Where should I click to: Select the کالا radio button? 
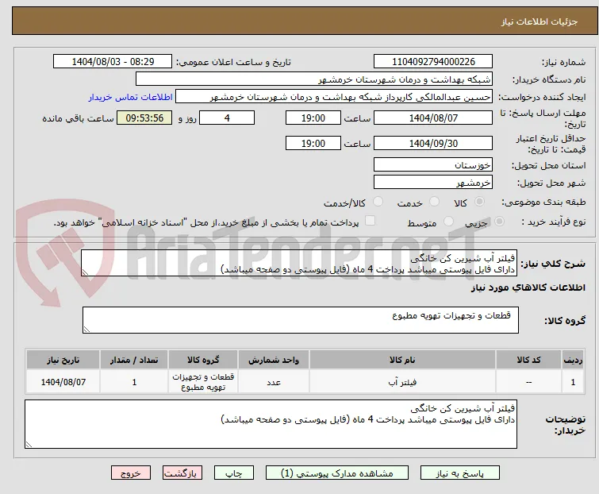point(479,202)
